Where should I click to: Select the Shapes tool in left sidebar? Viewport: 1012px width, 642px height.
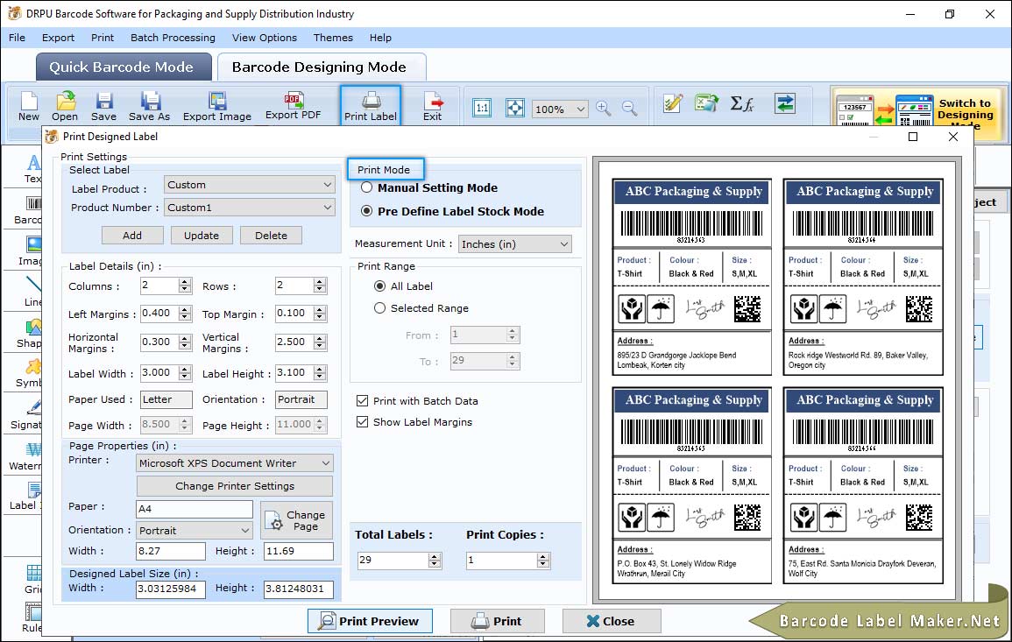point(30,334)
